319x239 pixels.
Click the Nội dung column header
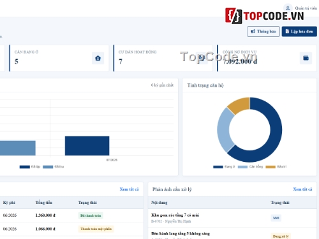[159, 203]
